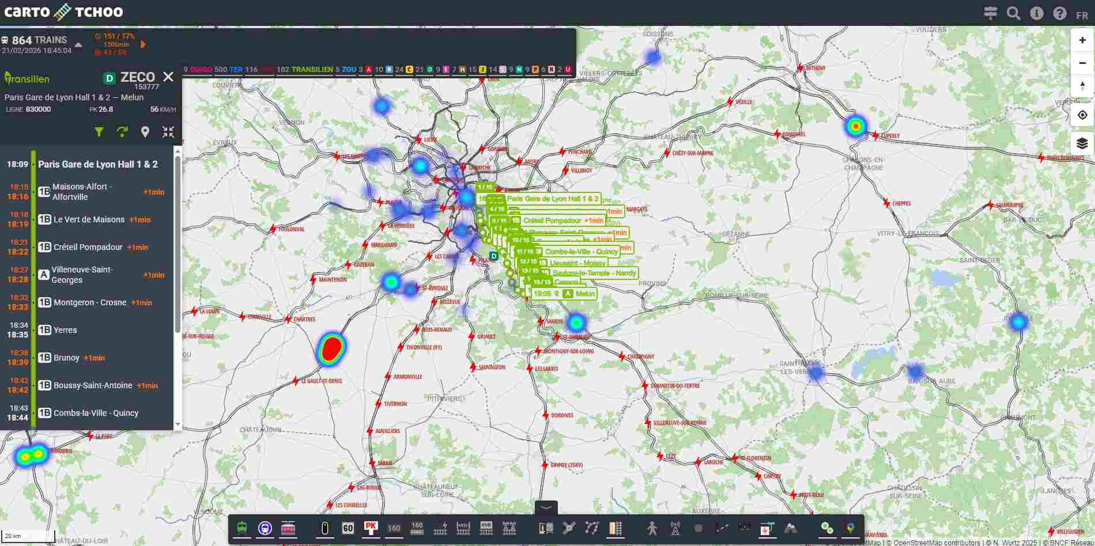Screen dimensions: 1095x546
Task: Click the location pin icon in train panel
Action: tap(145, 132)
